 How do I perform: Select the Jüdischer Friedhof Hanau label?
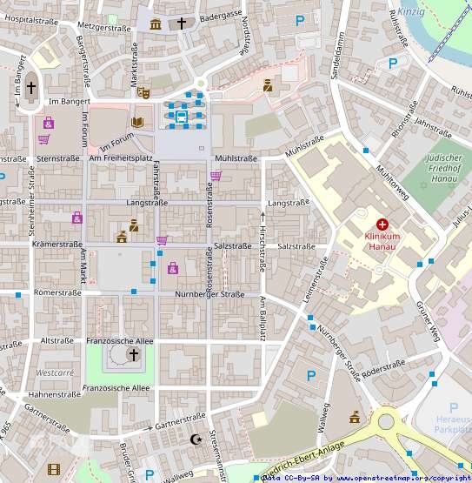click(444, 169)
